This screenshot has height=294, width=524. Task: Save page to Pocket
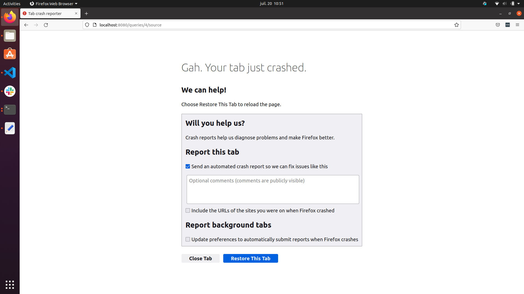coord(498,25)
